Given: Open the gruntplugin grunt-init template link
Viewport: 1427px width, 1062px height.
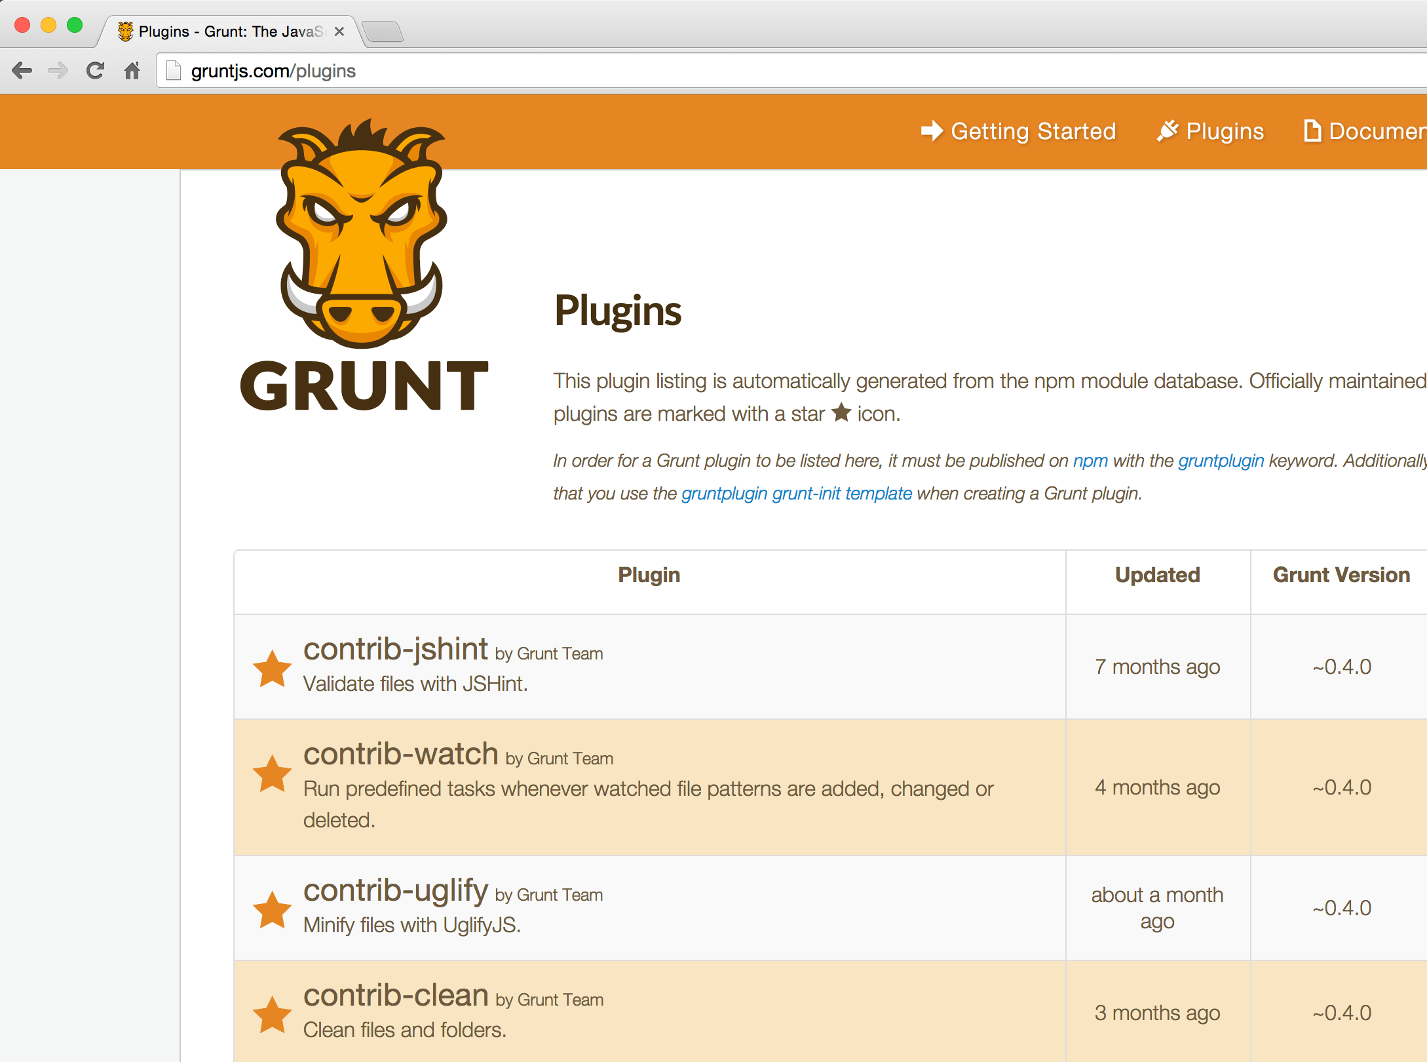Looking at the screenshot, I should [797, 494].
